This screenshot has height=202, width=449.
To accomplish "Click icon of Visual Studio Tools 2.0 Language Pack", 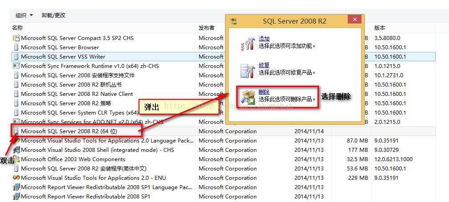I will coord(16,140).
